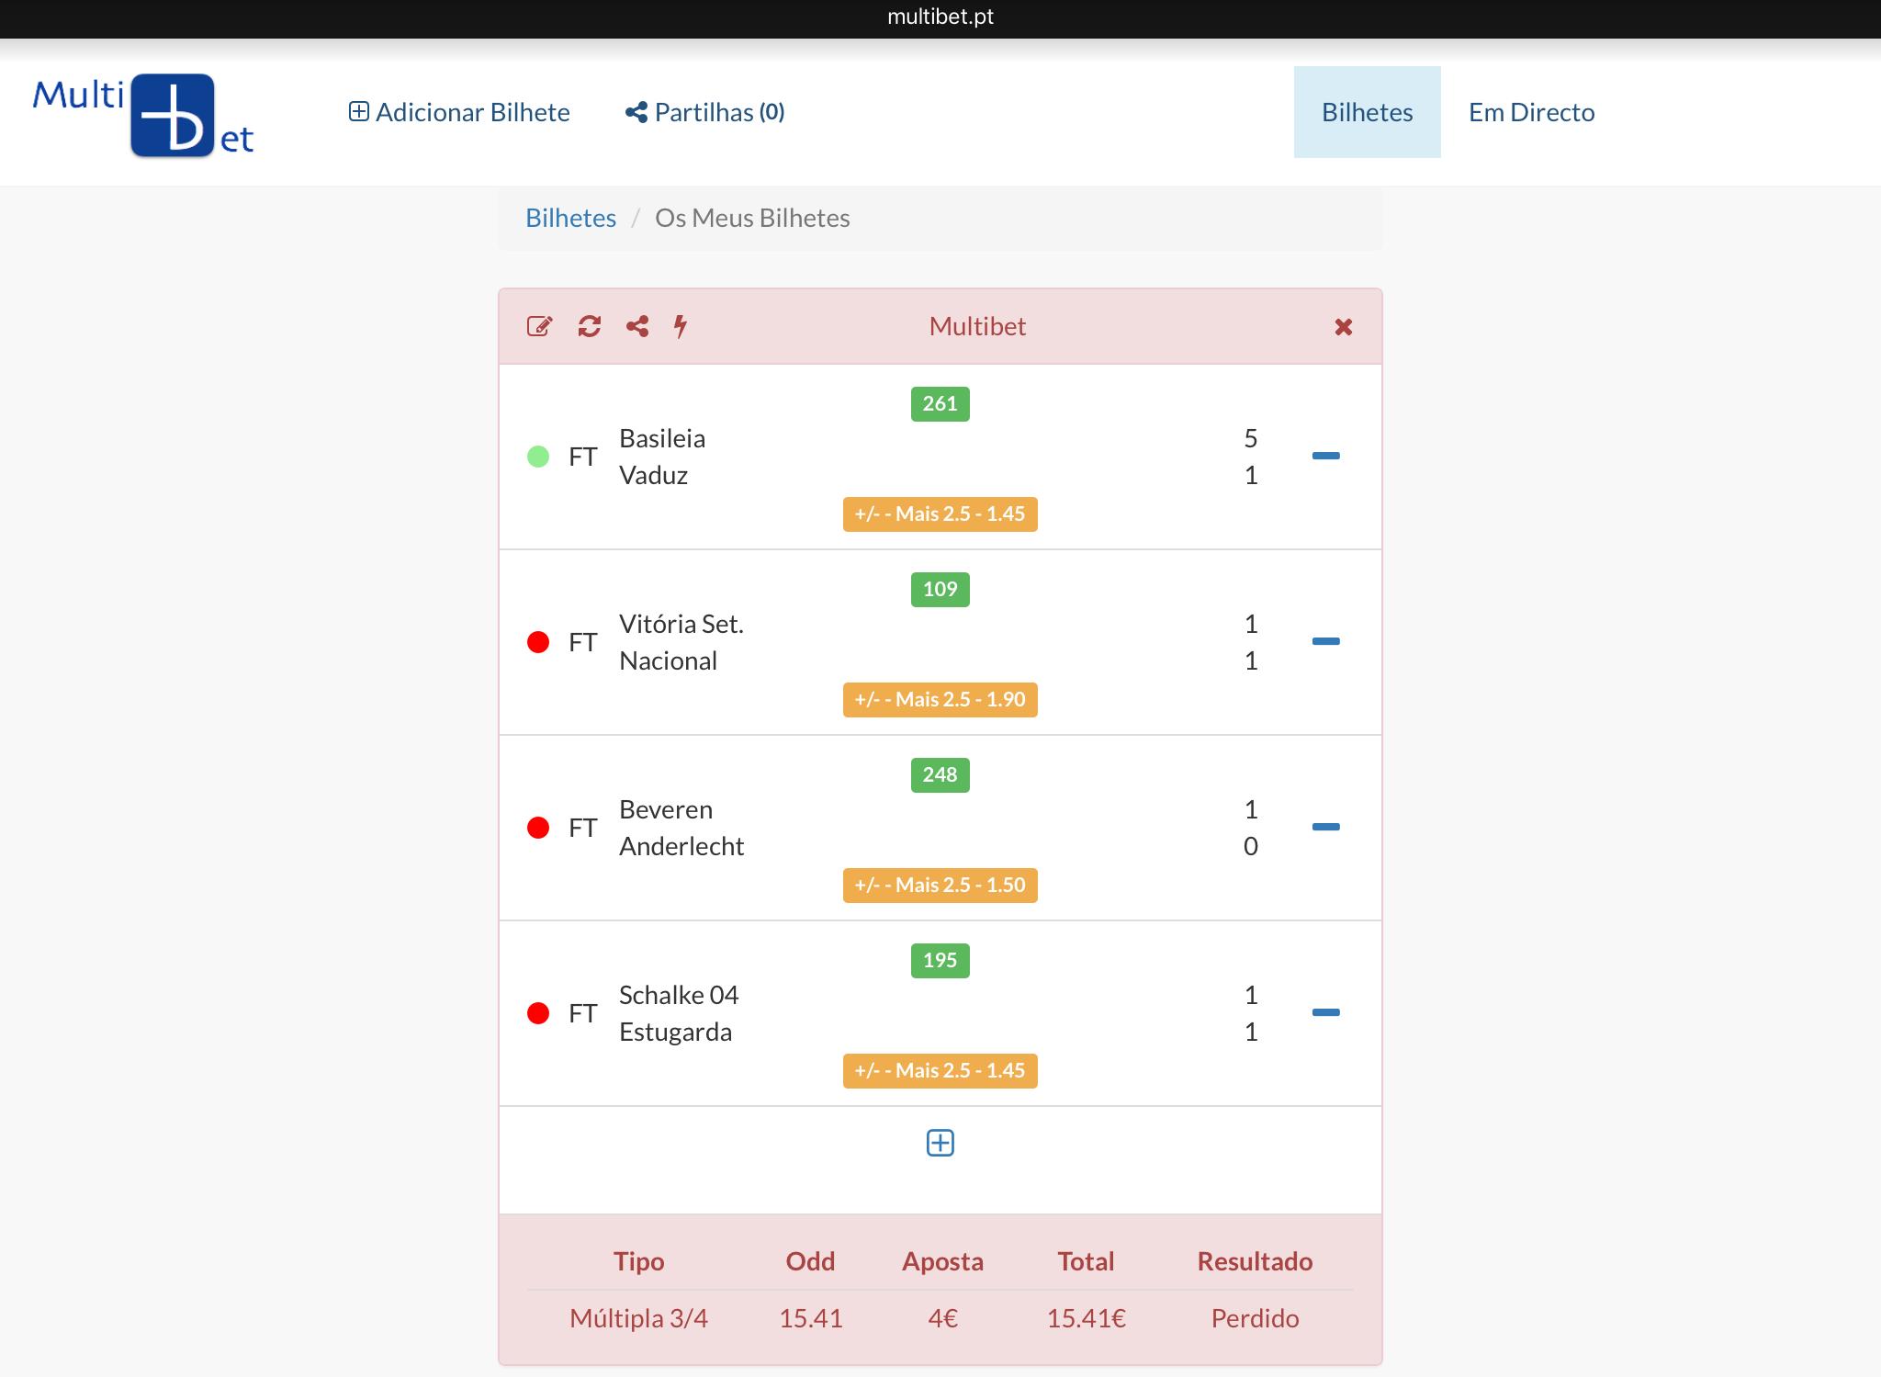
Task: Click the edit ticket pencil icon
Action: pos(539,326)
